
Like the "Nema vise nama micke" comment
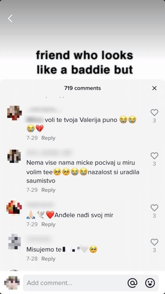point(154,156)
